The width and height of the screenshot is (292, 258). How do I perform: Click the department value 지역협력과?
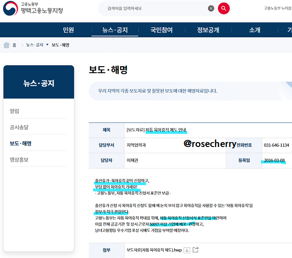coord(136,145)
